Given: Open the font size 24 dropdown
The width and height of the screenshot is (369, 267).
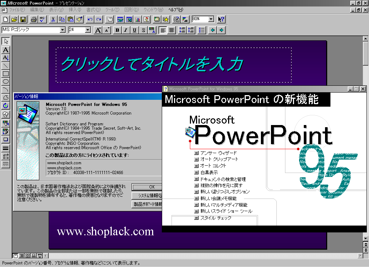Looking at the screenshot, I should point(88,30).
